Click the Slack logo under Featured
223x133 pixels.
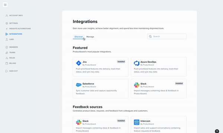point(136,85)
